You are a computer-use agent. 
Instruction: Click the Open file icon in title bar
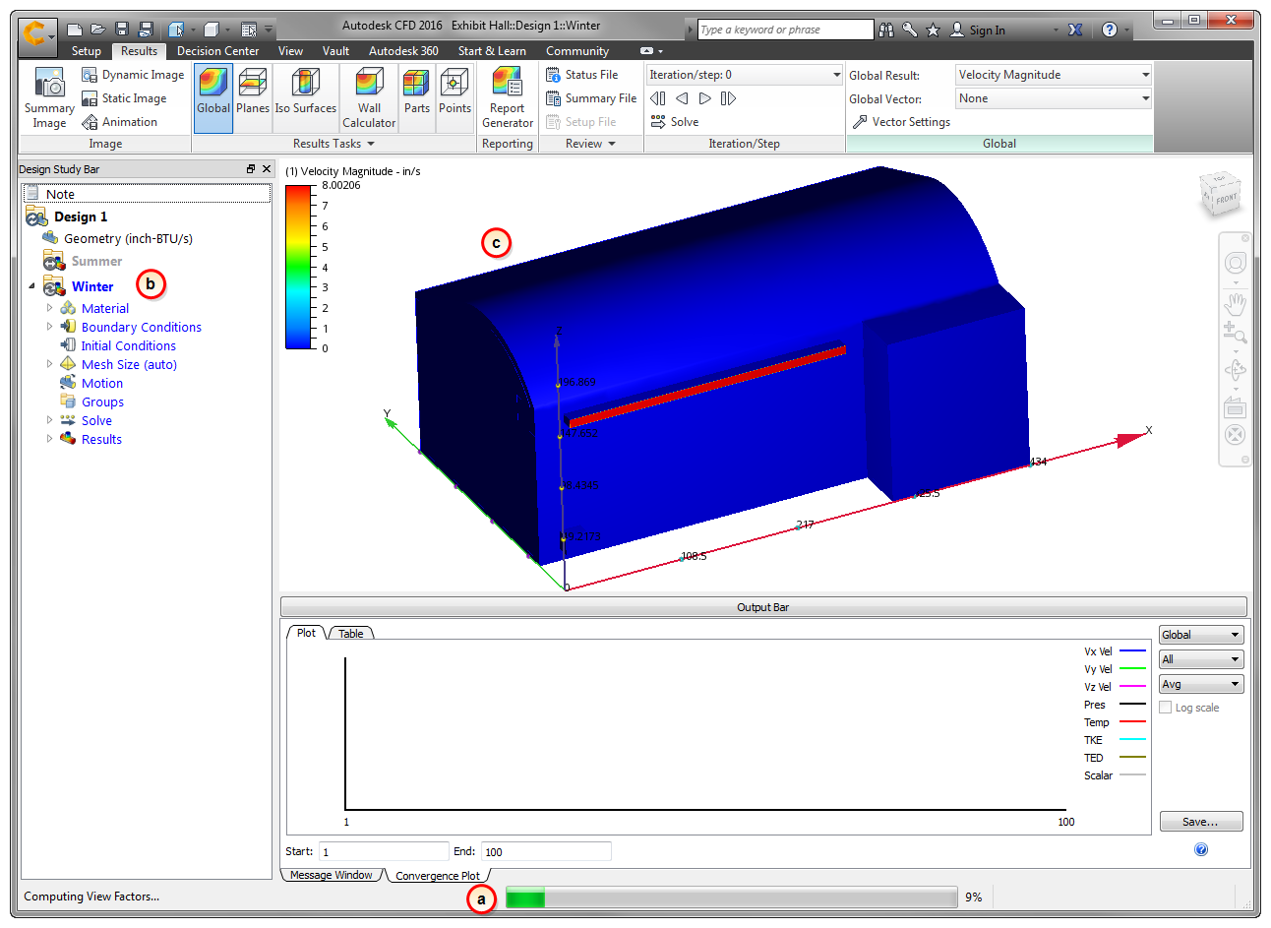click(97, 30)
